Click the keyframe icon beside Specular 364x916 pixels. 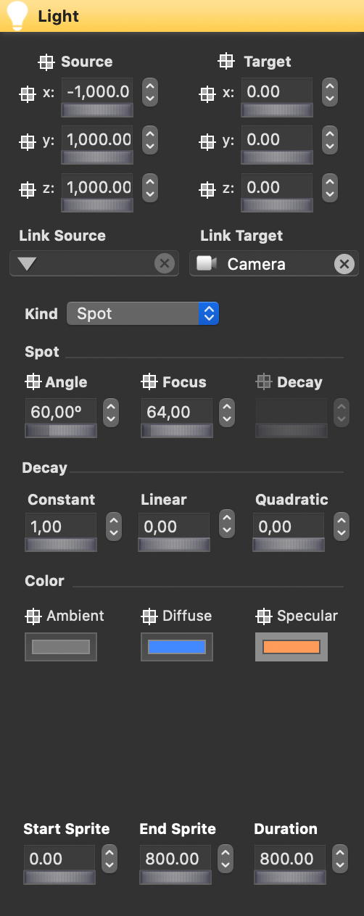click(x=264, y=616)
